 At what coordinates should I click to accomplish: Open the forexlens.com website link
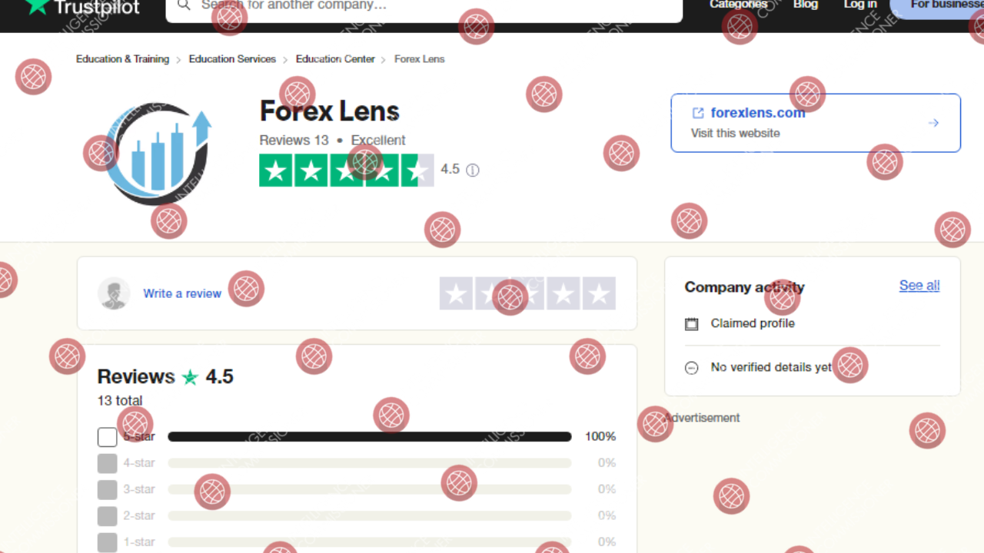(758, 113)
